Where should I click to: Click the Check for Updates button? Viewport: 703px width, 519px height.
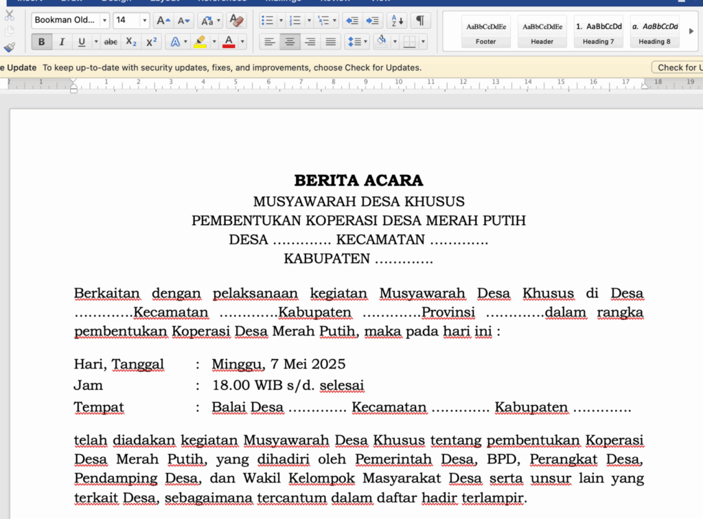pos(678,67)
